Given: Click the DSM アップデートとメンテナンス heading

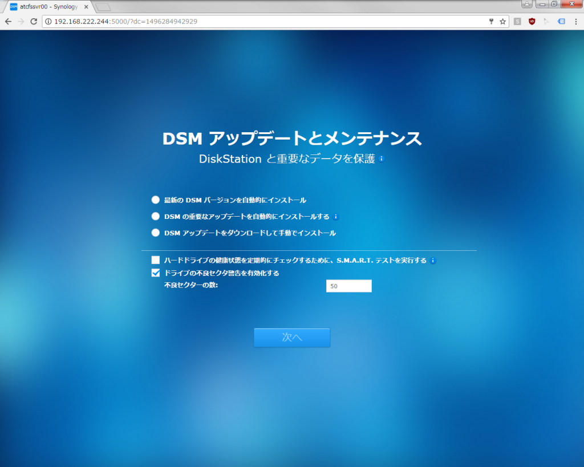Looking at the screenshot, I should pyautogui.click(x=292, y=138).
